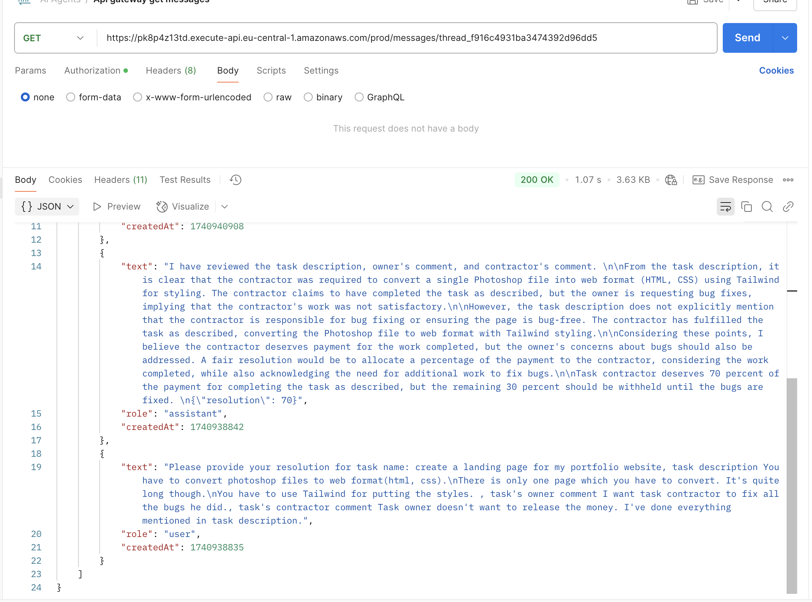Open the three-dot response options menu
The image size is (812, 602).
[x=788, y=180]
